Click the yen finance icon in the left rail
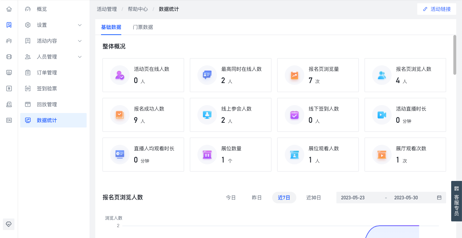 [x=9, y=88]
